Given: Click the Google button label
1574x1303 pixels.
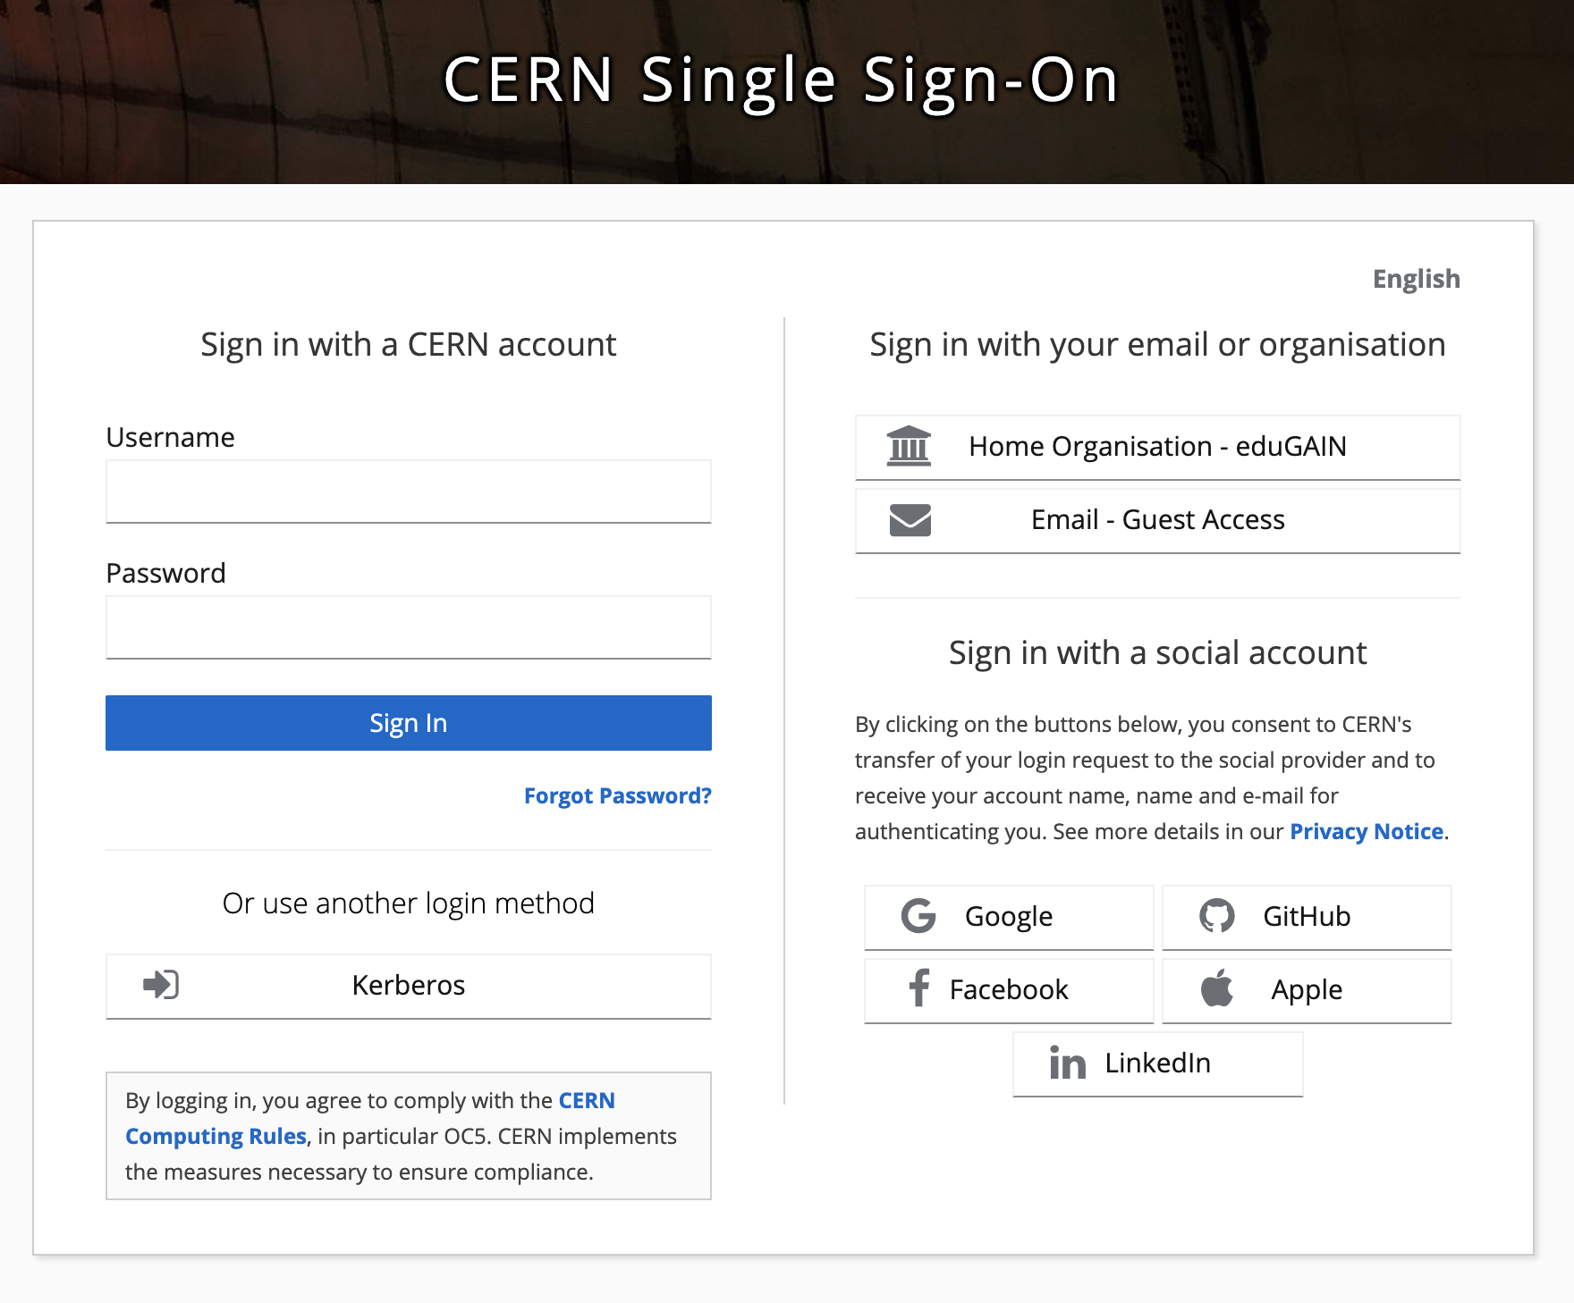Looking at the screenshot, I should click(1009, 917).
